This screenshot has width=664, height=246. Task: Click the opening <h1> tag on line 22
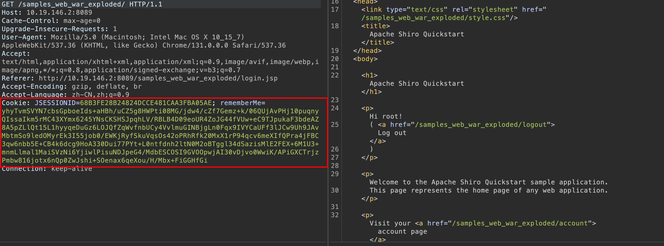(370, 75)
